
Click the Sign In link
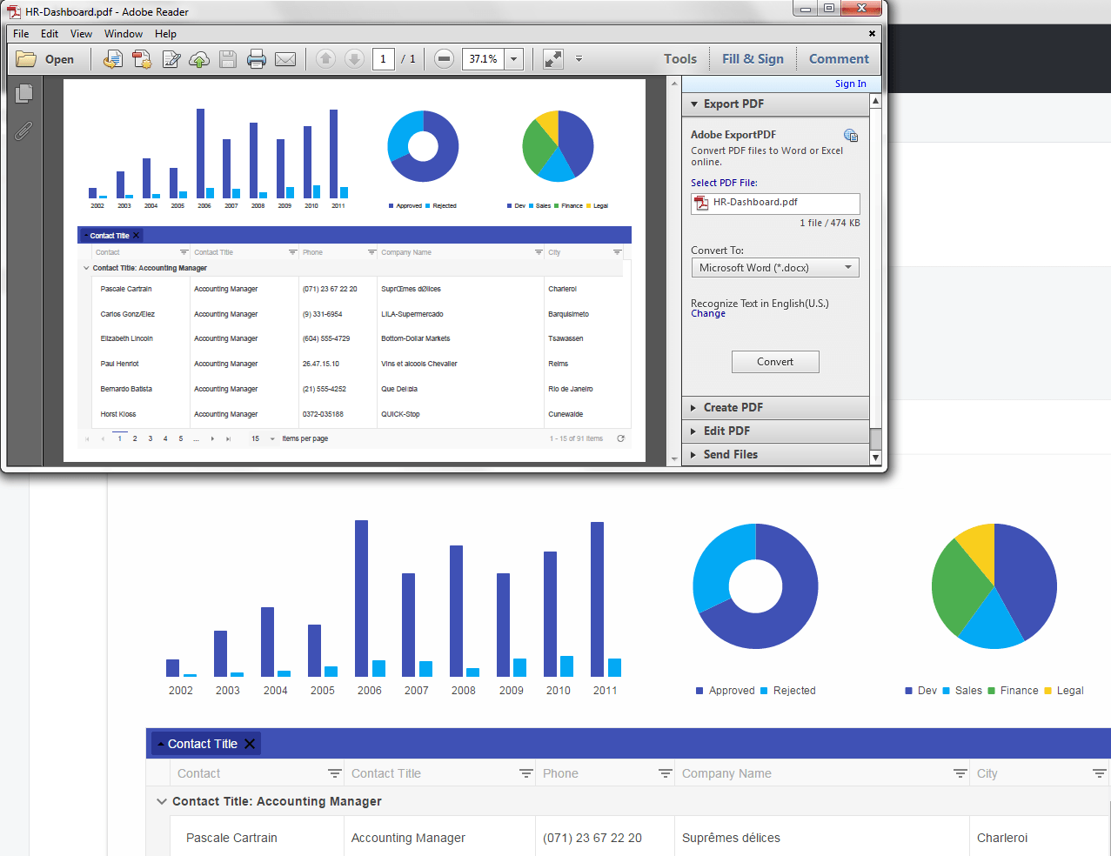click(851, 84)
